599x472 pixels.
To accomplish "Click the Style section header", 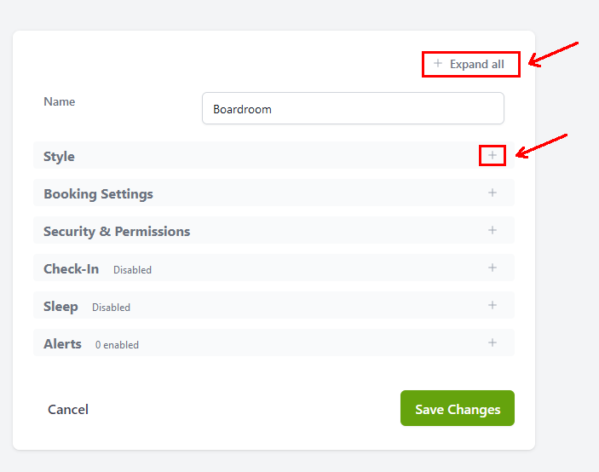I will coord(60,157).
